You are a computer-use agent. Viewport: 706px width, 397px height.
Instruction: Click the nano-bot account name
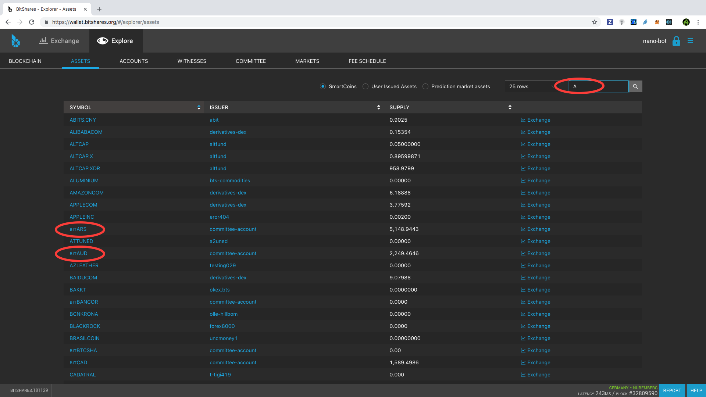click(655, 41)
